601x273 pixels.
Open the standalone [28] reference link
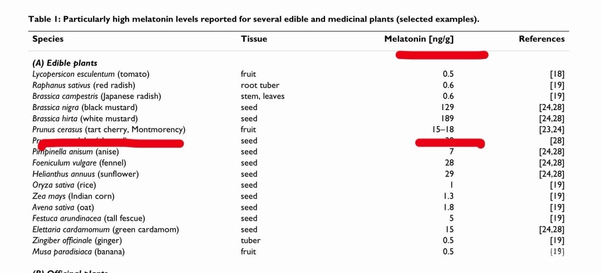coord(556,141)
